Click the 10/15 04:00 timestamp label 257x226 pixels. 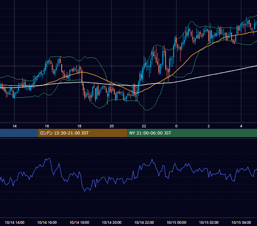[241, 222]
